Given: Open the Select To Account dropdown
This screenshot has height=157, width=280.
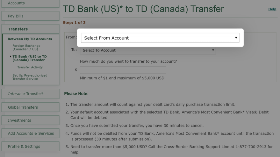Looking at the screenshot, I should pyautogui.click(x=148, y=51).
